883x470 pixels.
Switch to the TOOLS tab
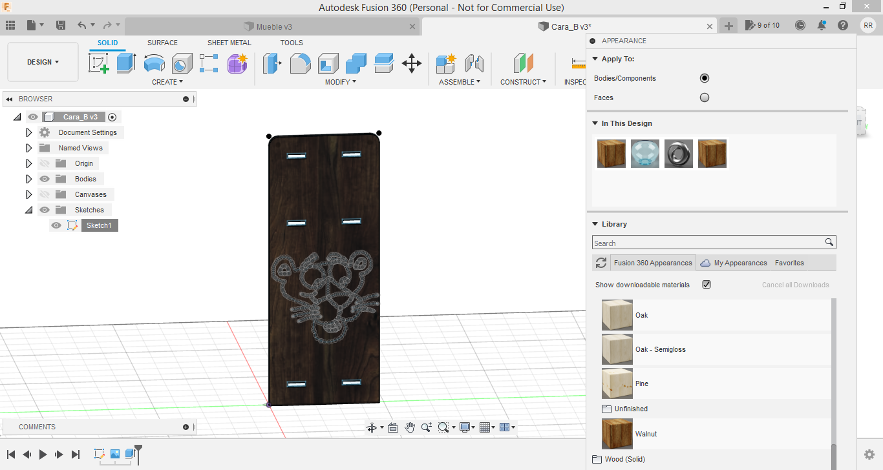point(292,43)
